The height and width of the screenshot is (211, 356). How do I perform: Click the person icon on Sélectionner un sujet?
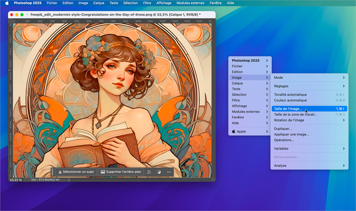coord(60,172)
